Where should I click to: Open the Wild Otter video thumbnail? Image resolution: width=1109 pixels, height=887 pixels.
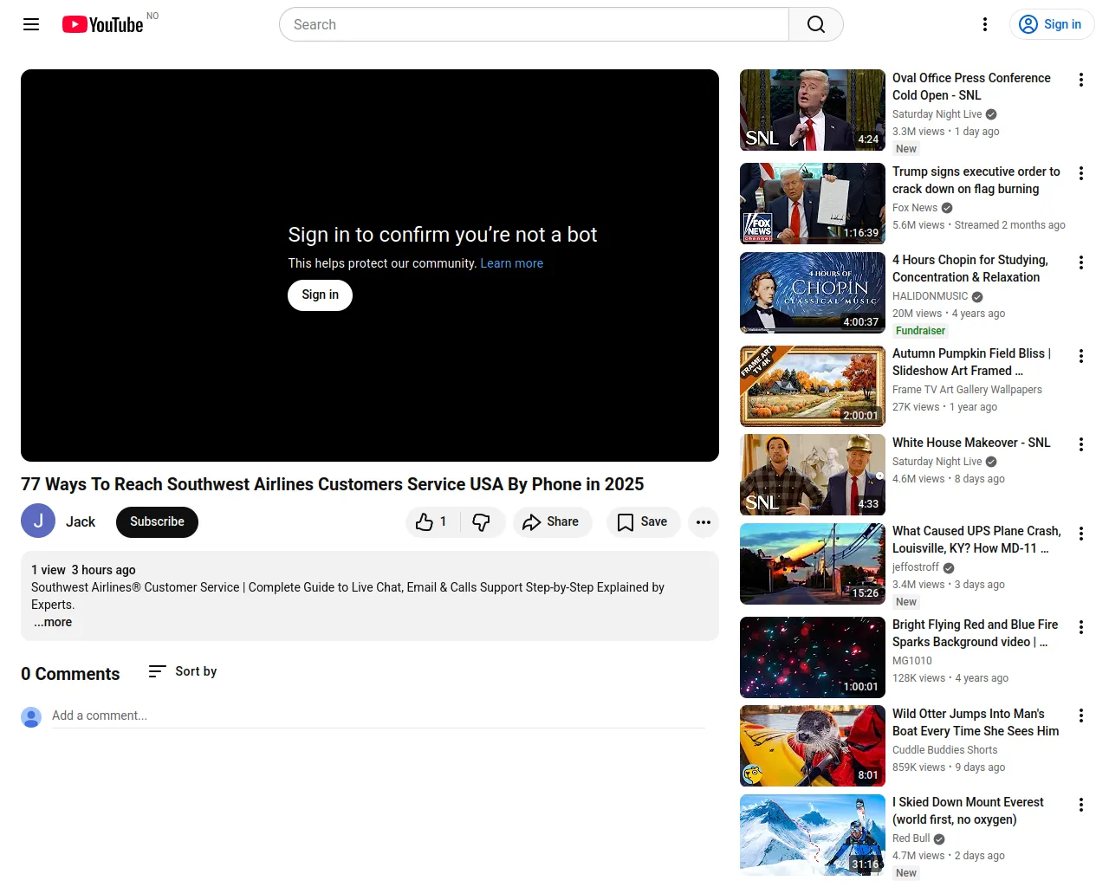pyautogui.click(x=812, y=746)
